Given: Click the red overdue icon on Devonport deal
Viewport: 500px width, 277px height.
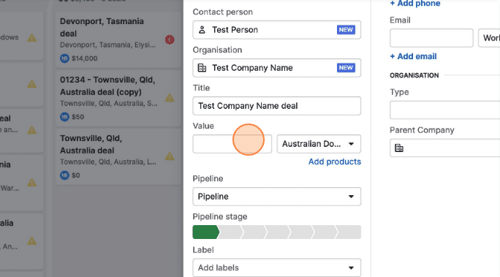Looking at the screenshot, I should coord(170,40).
